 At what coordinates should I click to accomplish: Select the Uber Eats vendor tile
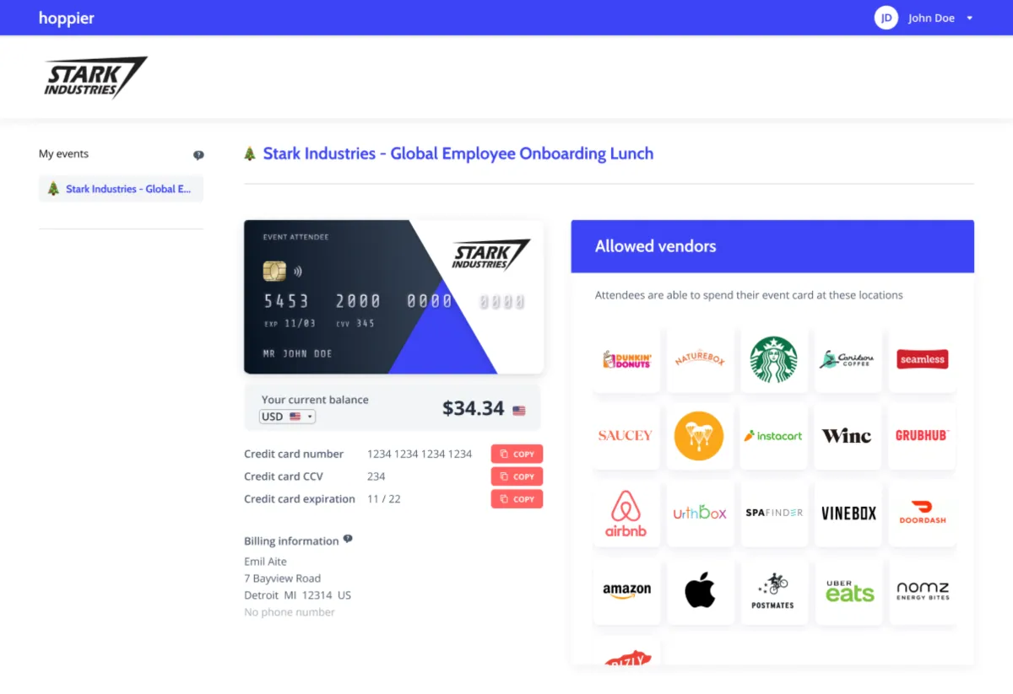pyautogui.click(x=849, y=590)
